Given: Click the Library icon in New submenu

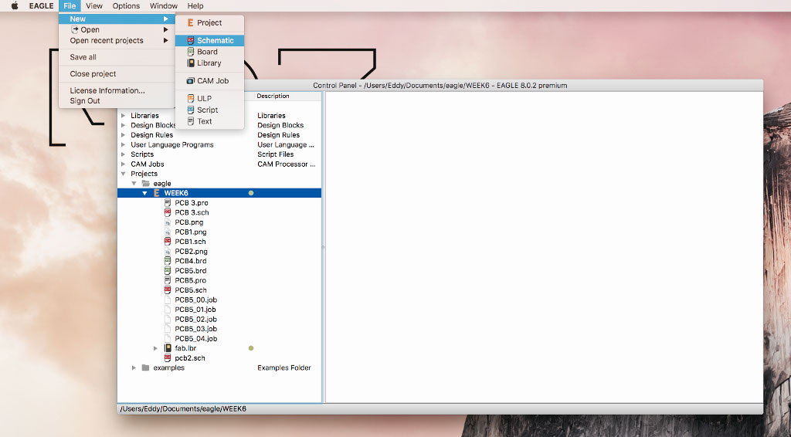Looking at the screenshot, I should coord(191,63).
